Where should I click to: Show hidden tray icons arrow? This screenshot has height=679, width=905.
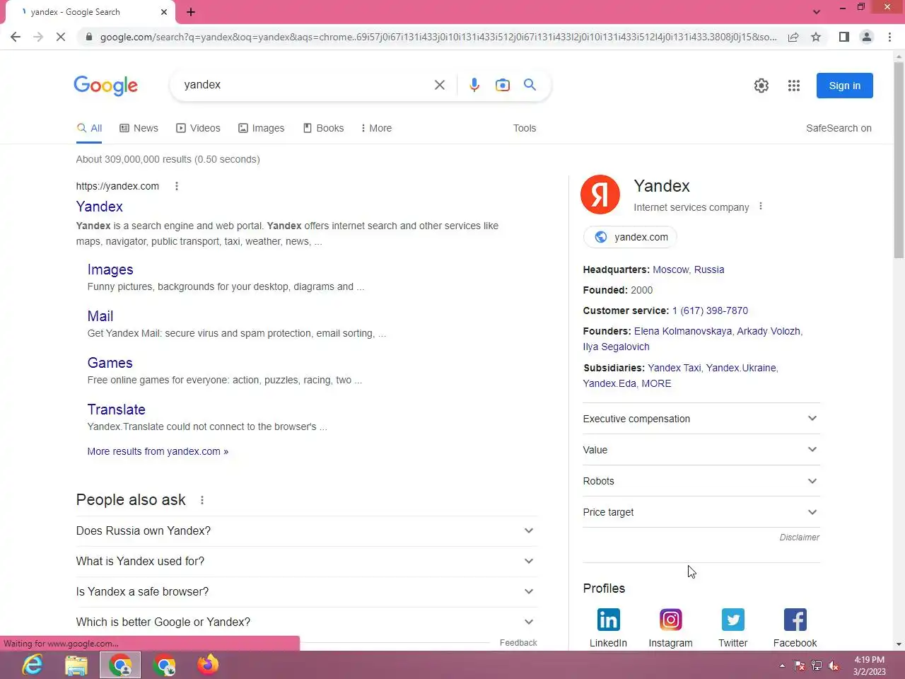coord(782,666)
